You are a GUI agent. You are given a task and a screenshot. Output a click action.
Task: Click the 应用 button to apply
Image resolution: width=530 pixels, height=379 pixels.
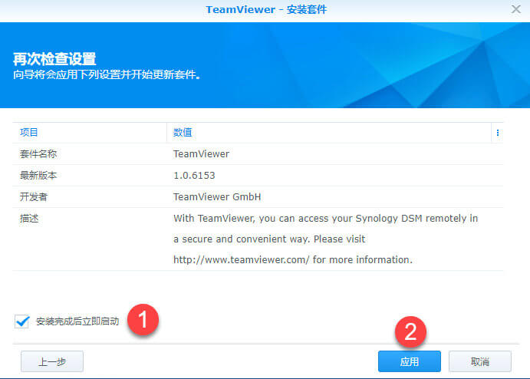410,361
